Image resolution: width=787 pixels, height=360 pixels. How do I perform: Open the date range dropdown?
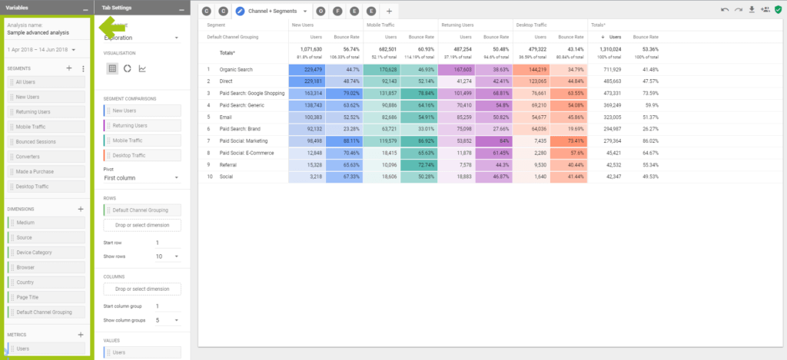41,49
